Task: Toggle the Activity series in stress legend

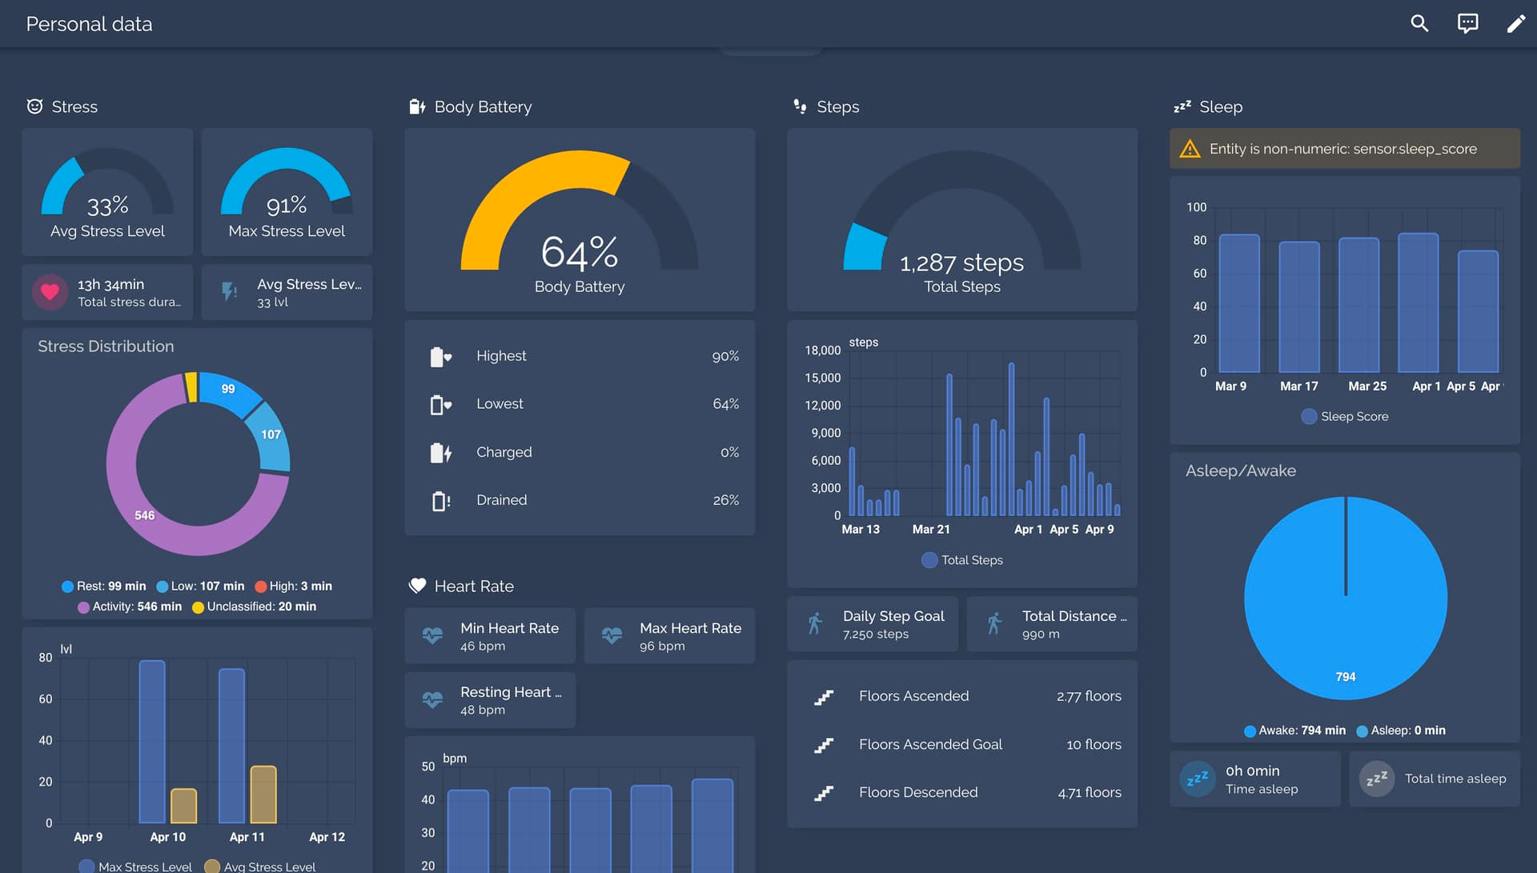Action: [x=129, y=607]
